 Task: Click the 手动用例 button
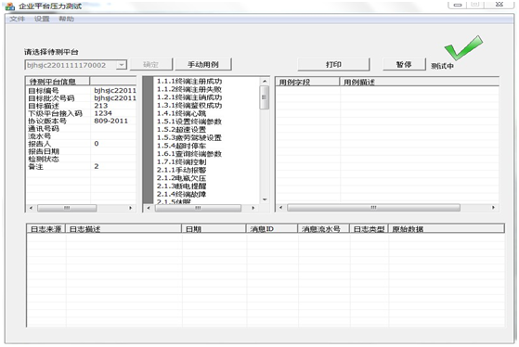(203, 65)
